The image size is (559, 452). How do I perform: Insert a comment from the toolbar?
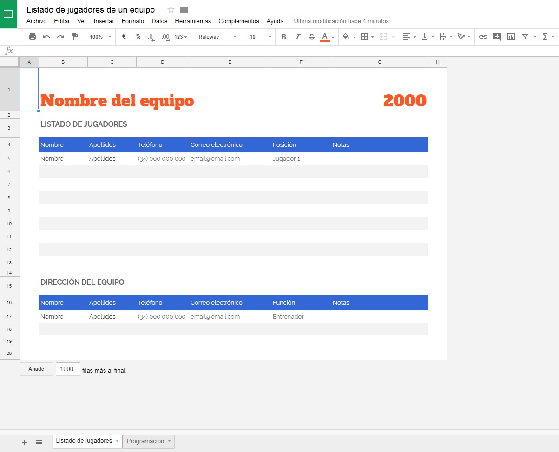(x=497, y=37)
